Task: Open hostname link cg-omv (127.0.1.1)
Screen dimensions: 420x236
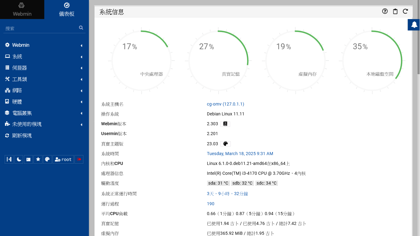Action: [x=226, y=104]
